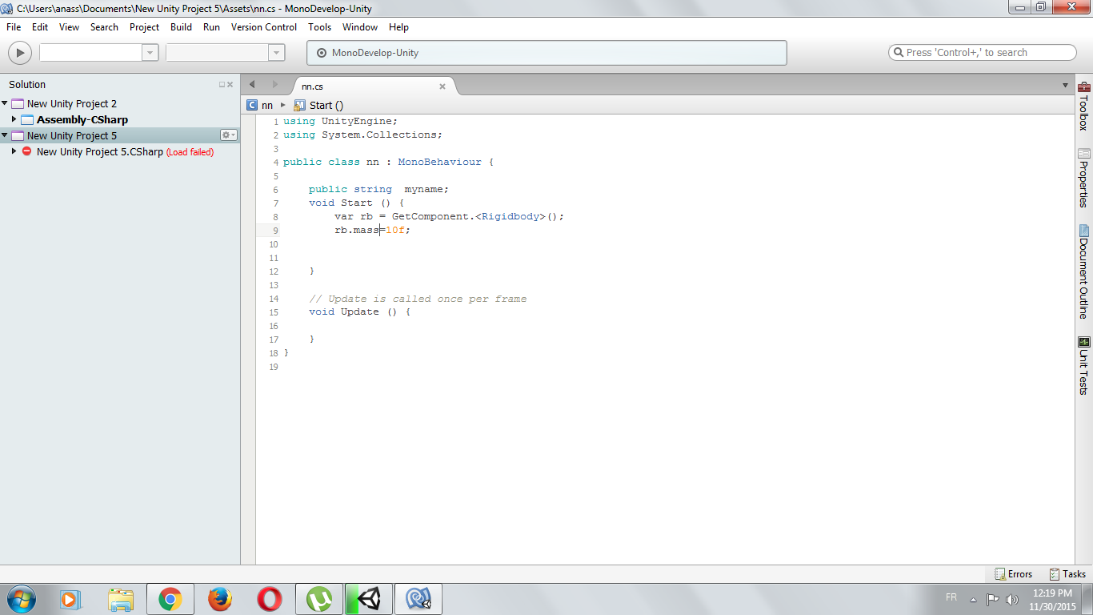Click the MonoDevelop taskbar icon

pyautogui.click(x=418, y=599)
